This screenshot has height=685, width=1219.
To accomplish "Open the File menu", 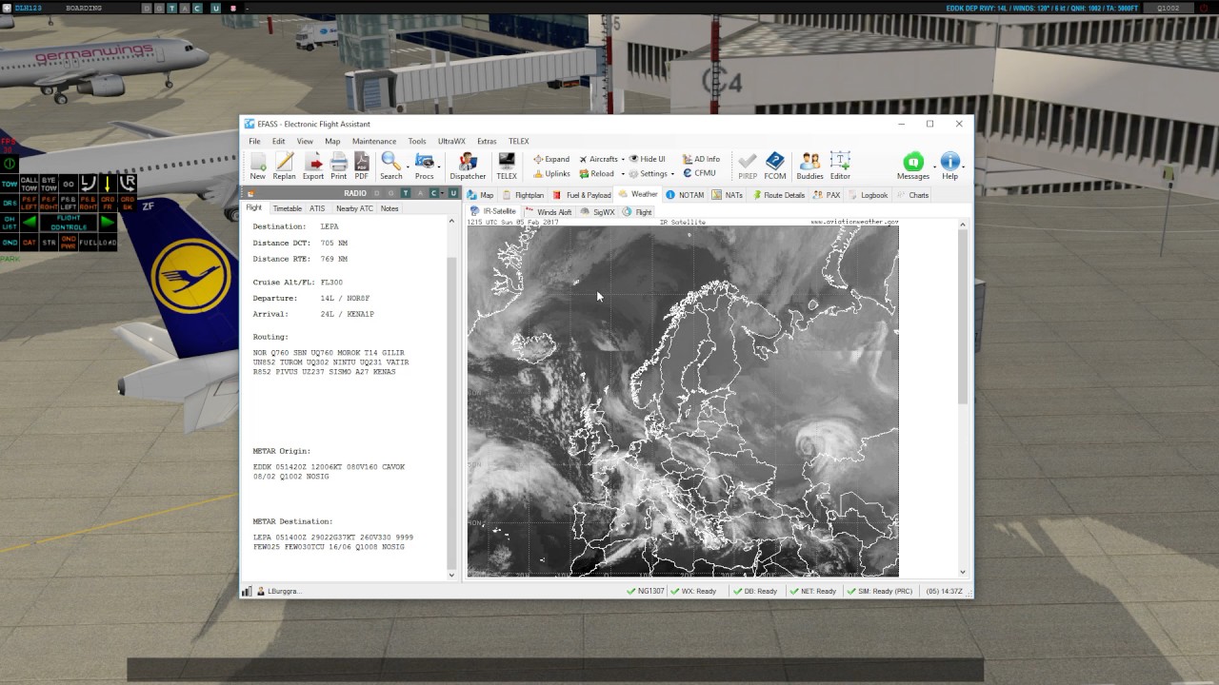I will point(254,141).
